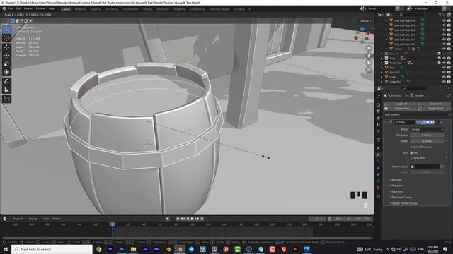
Task: Select the 3D Cursor tool
Action: point(6,37)
